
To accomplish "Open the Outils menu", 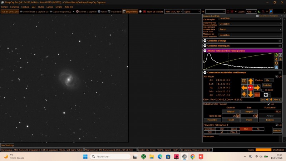I will pyautogui.click(x=41, y=7).
